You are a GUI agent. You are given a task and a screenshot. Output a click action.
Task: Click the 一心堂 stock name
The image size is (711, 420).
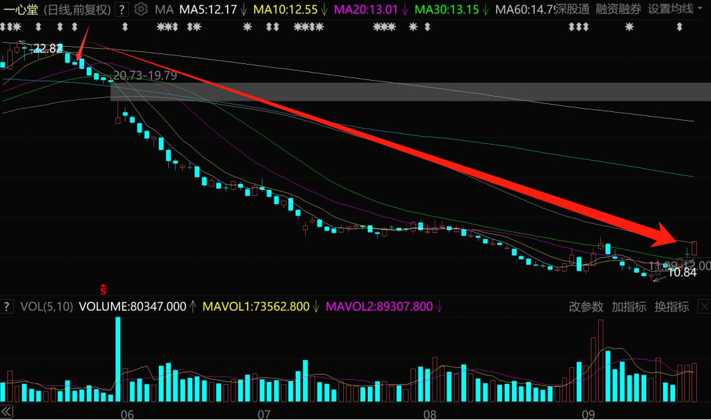pos(21,9)
